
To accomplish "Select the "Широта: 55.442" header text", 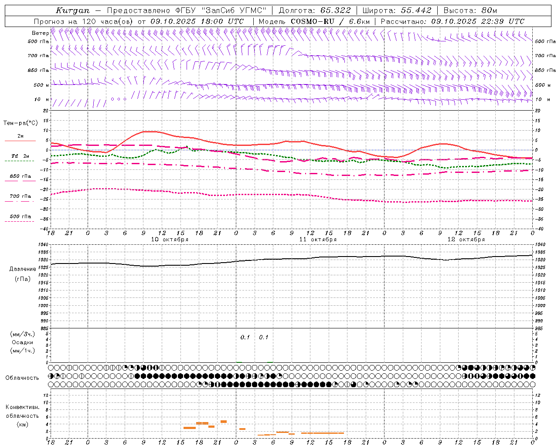I will [397, 10].
